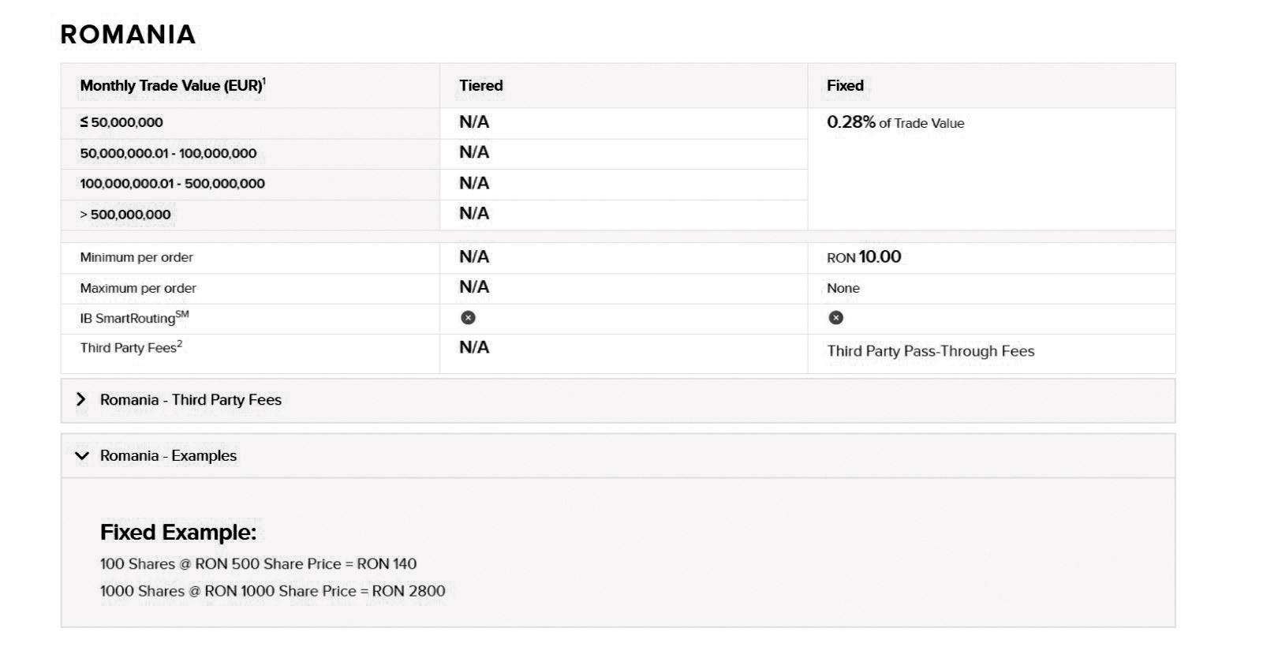Viewport: 1263px width, 662px height.
Task: Click the chevron down arrow icon
Action: tap(82, 455)
